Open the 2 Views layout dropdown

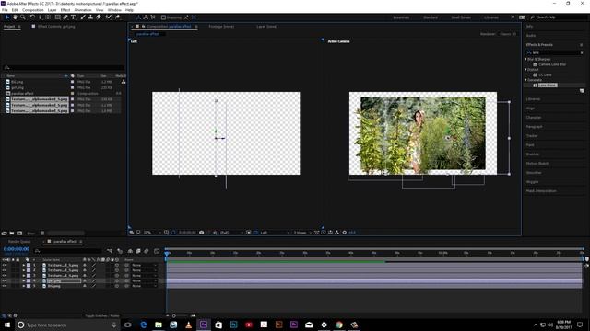tap(302, 233)
